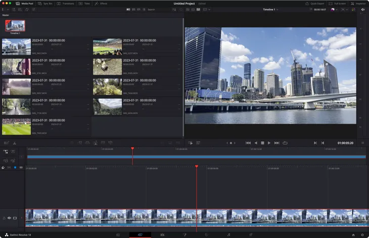Show the Transitions browser
This screenshot has width=369, height=238.
click(x=65, y=3)
